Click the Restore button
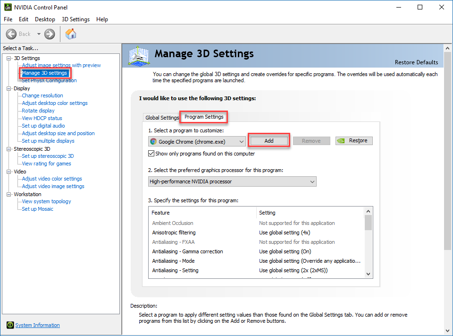The height and width of the screenshot is (336, 453). [x=354, y=141]
